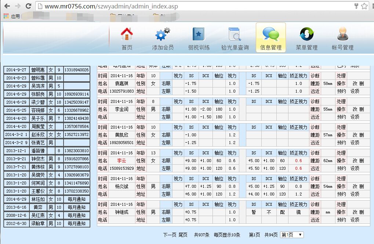Select 曾明惠 in the left list
Screen dimensions: 374x244
[38, 70]
